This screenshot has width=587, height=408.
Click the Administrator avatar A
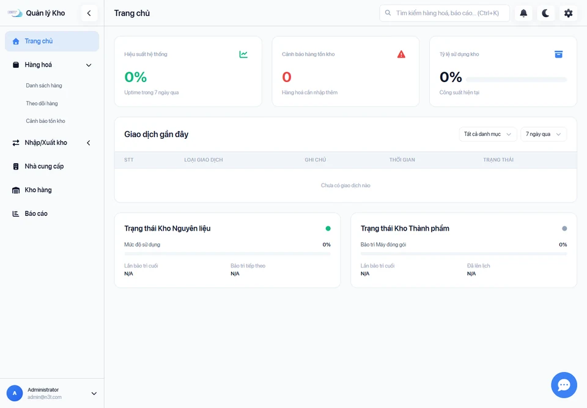tap(15, 393)
